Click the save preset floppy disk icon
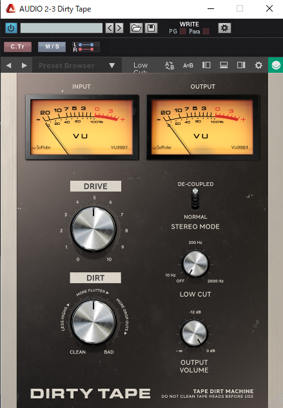This screenshot has height=408, width=283. tap(151, 28)
